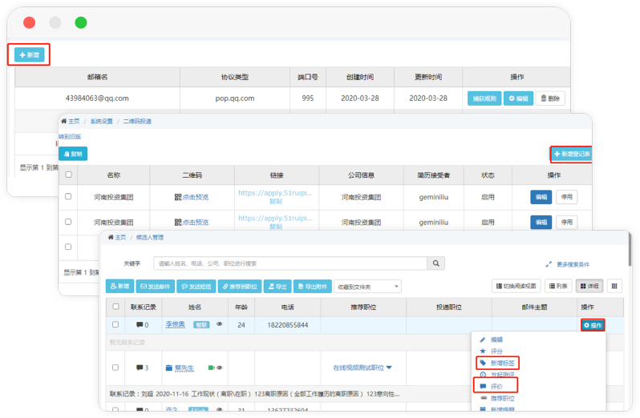
Task: Click the keyword search input field
Action: (x=290, y=263)
